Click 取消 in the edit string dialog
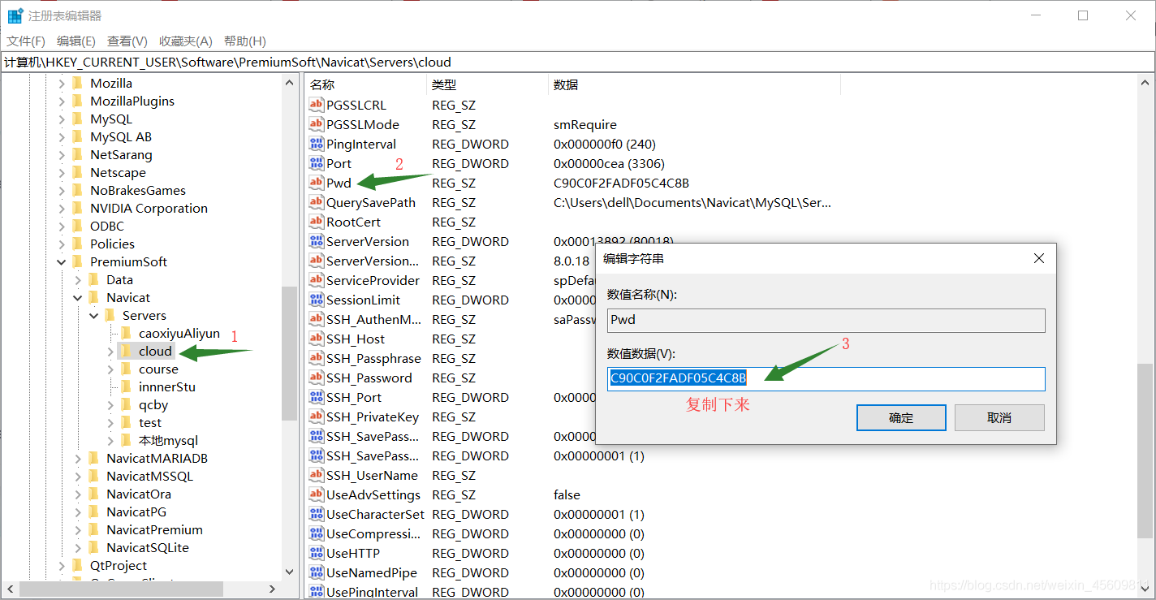 pos(999,417)
